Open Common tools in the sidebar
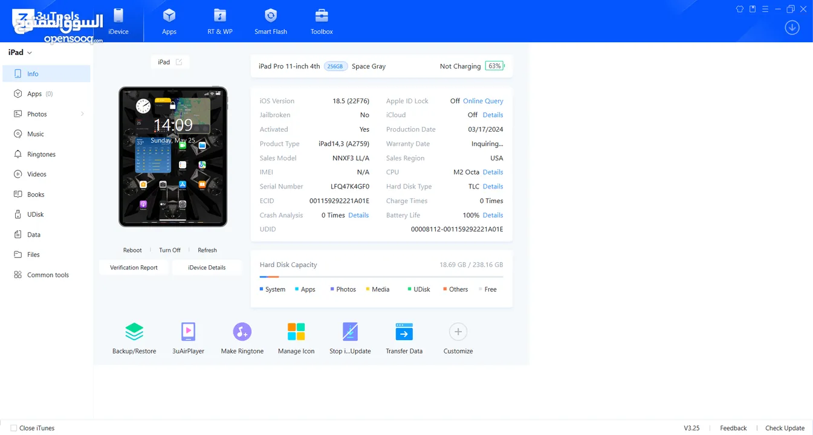Screen dimensions: 813x435 click(47, 275)
